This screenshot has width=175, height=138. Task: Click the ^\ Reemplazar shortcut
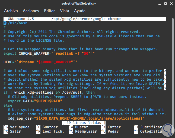click(83, 131)
